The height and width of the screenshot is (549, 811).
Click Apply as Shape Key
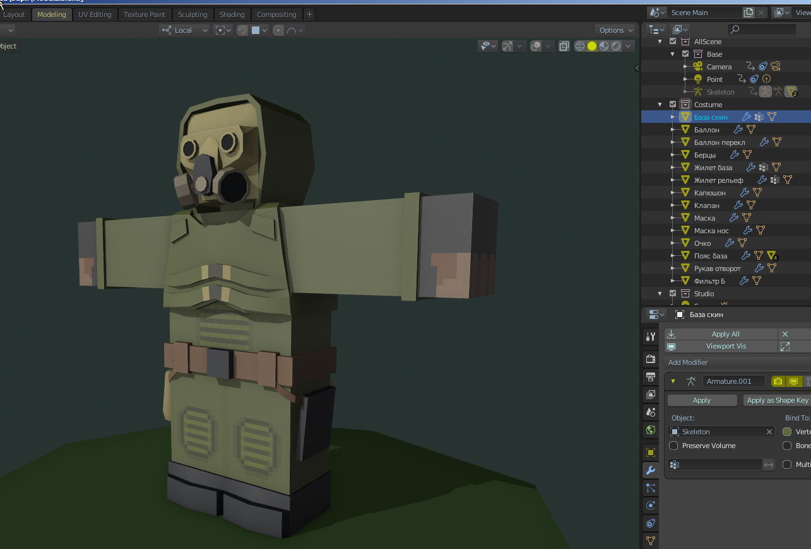pyautogui.click(x=777, y=400)
